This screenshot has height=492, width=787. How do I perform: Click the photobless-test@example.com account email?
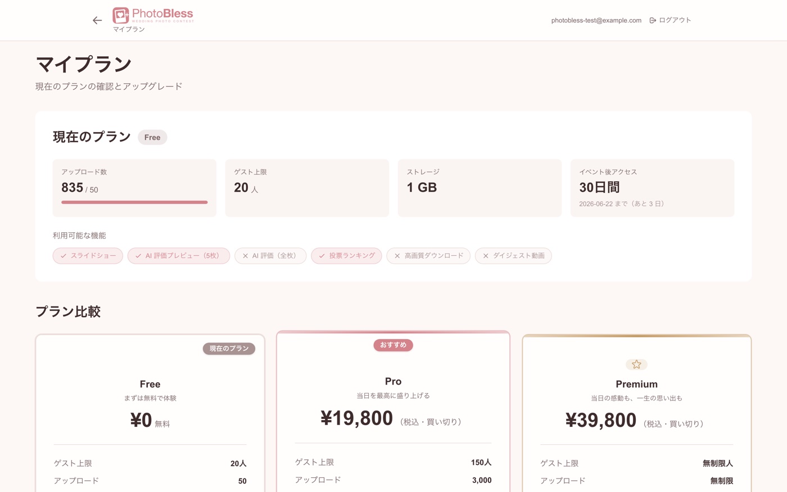coord(596,20)
